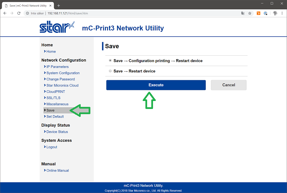Open System Configuration page
287x193 pixels.
click(x=63, y=73)
